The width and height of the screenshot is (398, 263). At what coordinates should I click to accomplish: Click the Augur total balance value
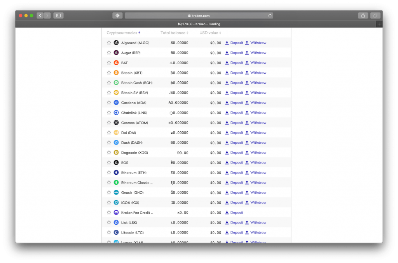pos(180,53)
